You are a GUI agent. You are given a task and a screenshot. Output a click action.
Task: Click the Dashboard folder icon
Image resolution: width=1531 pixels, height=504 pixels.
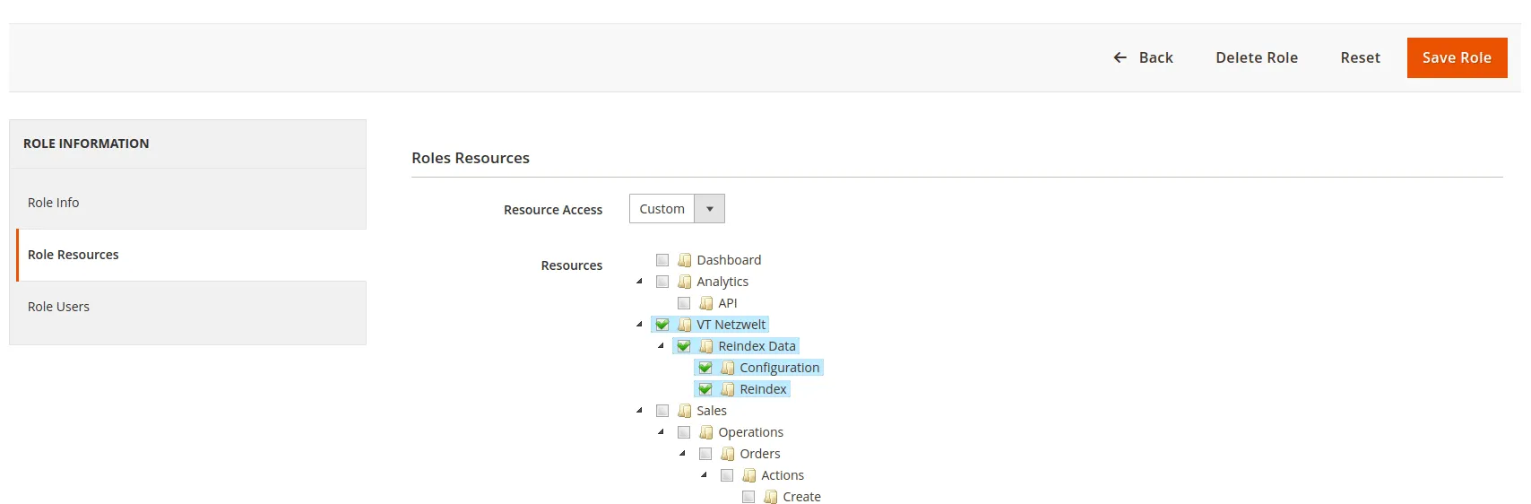tap(685, 260)
